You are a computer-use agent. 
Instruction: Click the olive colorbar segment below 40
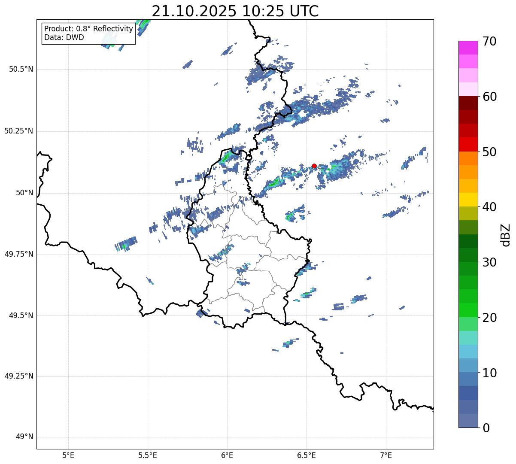pos(468,214)
